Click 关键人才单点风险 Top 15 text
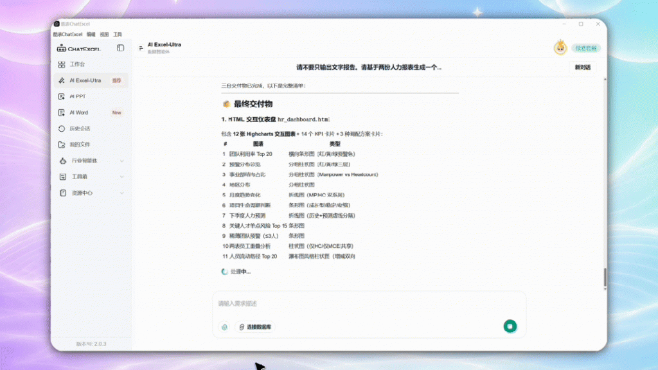The image size is (658, 370). 258,225
